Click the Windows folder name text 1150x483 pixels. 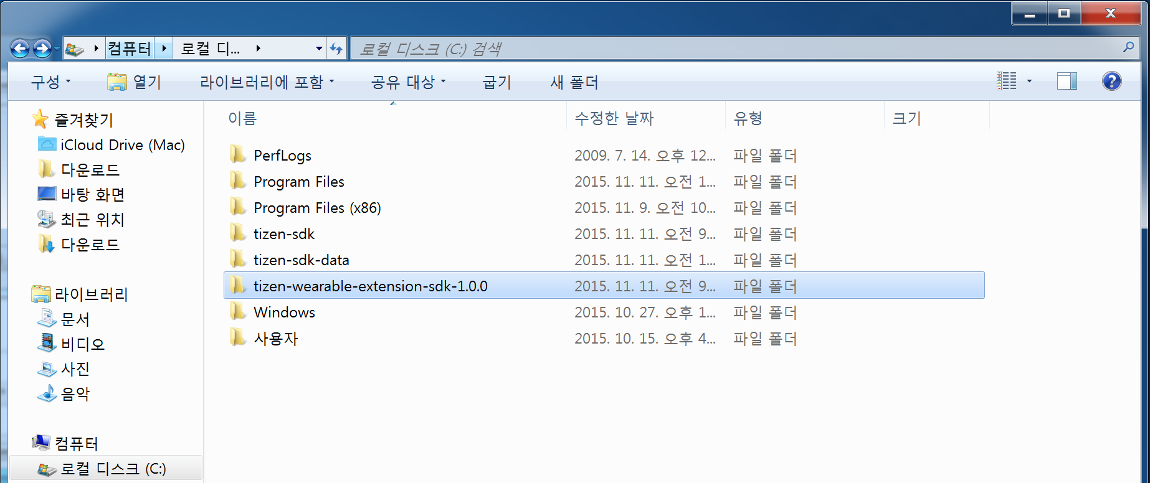pyautogui.click(x=284, y=312)
